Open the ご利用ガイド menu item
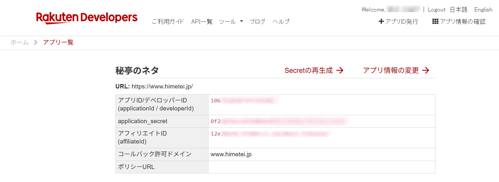 tap(167, 22)
